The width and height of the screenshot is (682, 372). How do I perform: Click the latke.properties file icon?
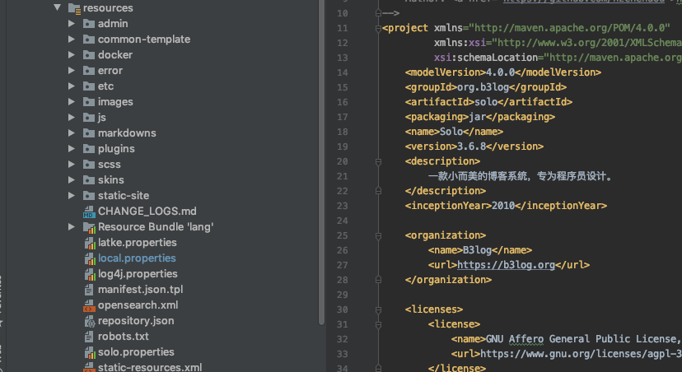(89, 243)
